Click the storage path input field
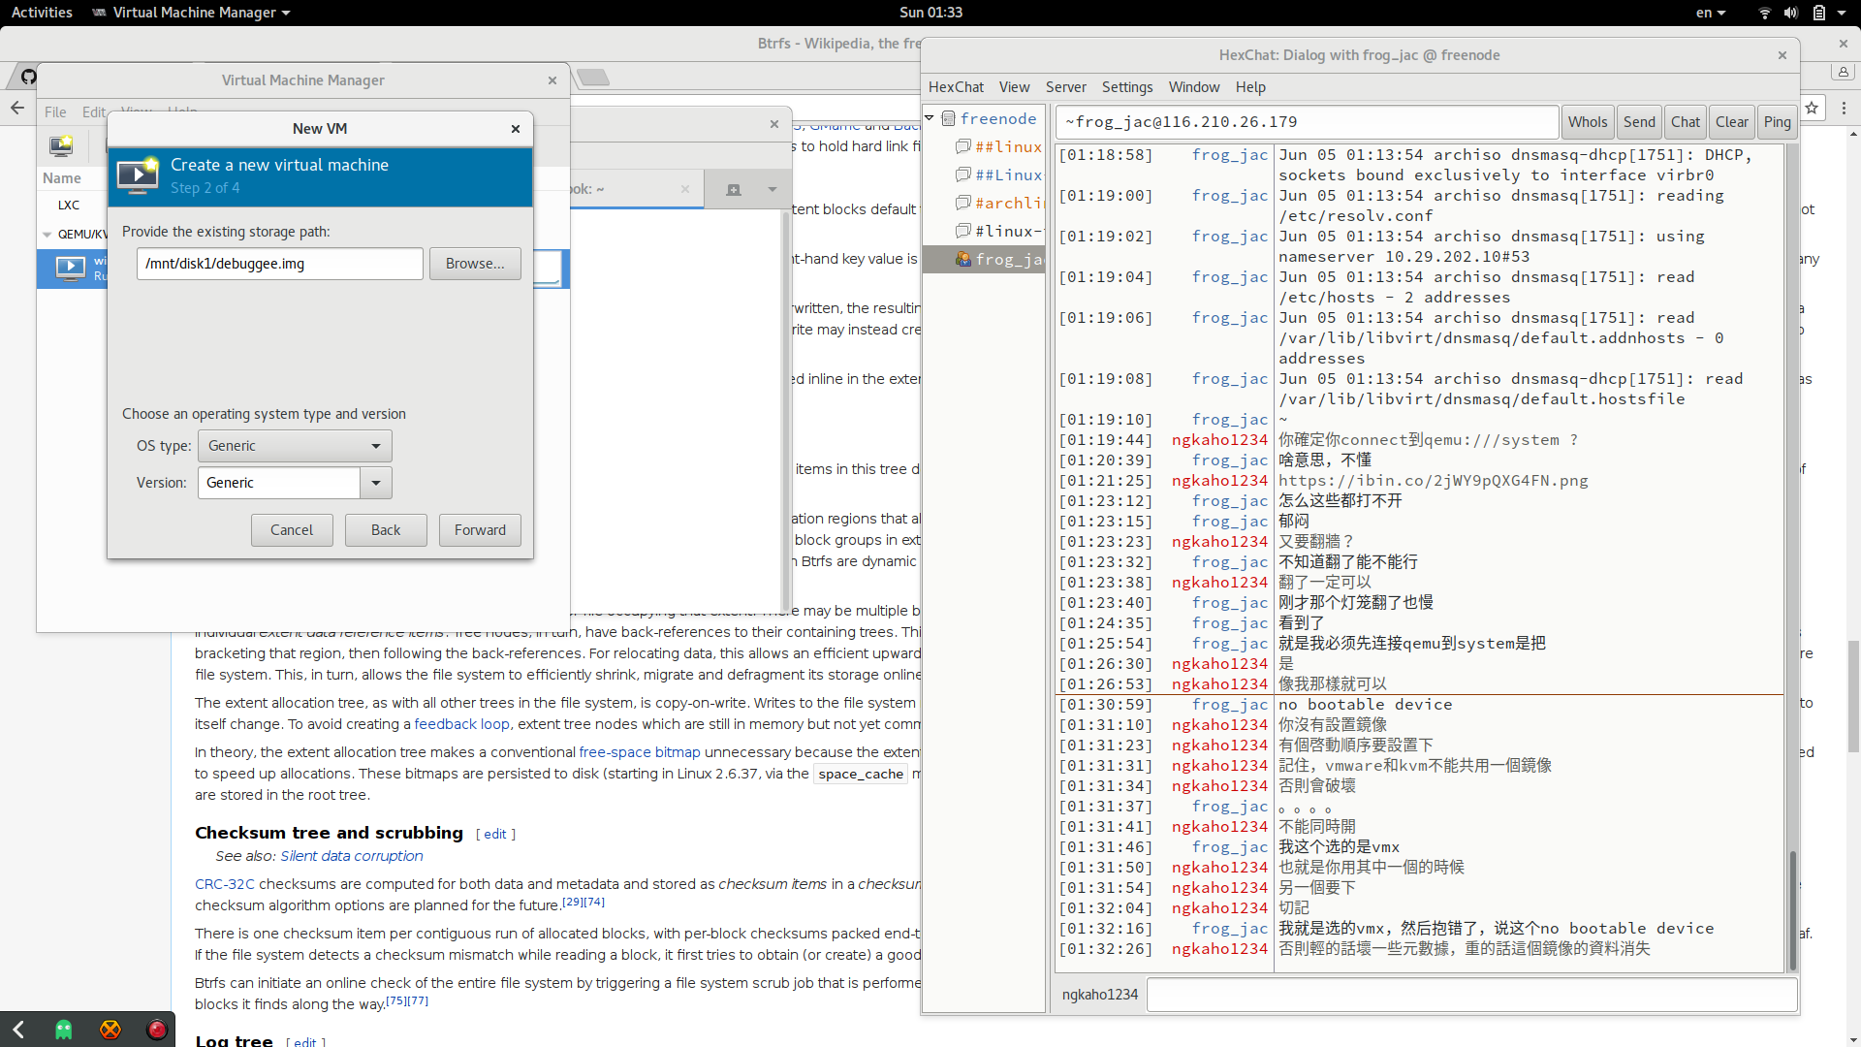Viewport: 1861px width, 1047px height. (280, 264)
